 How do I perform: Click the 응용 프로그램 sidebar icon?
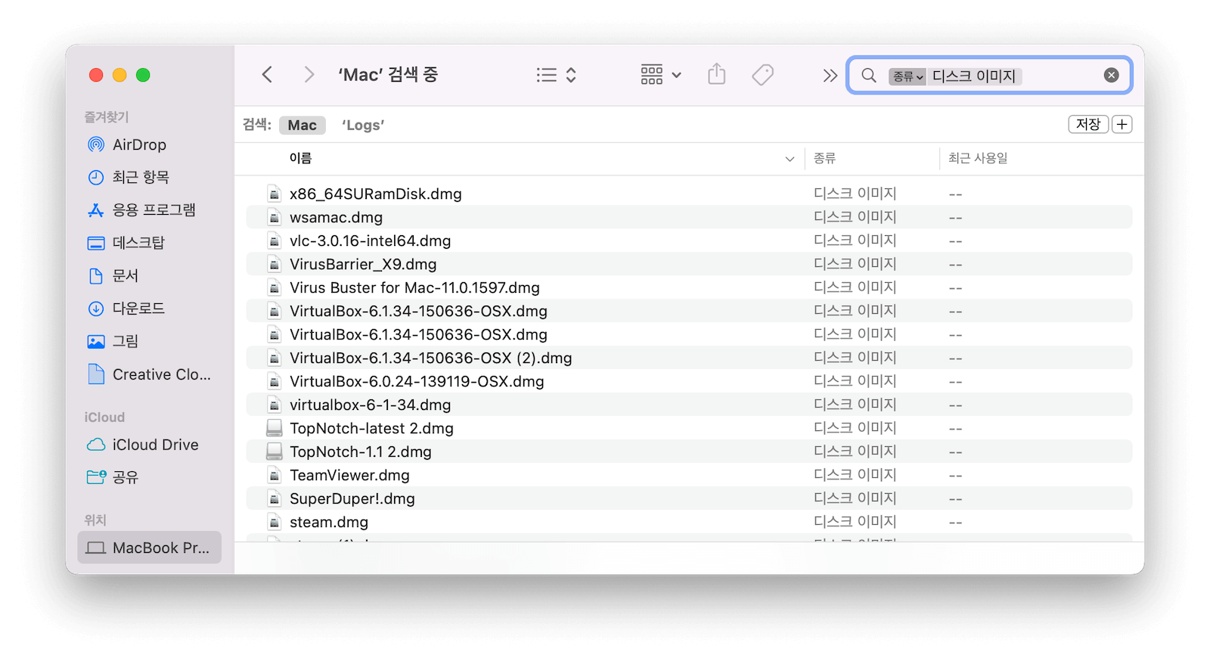(x=96, y=210)
